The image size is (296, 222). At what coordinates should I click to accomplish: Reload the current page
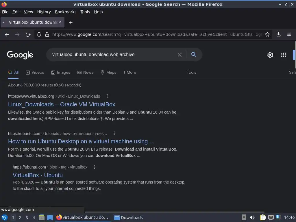(28, 35)
